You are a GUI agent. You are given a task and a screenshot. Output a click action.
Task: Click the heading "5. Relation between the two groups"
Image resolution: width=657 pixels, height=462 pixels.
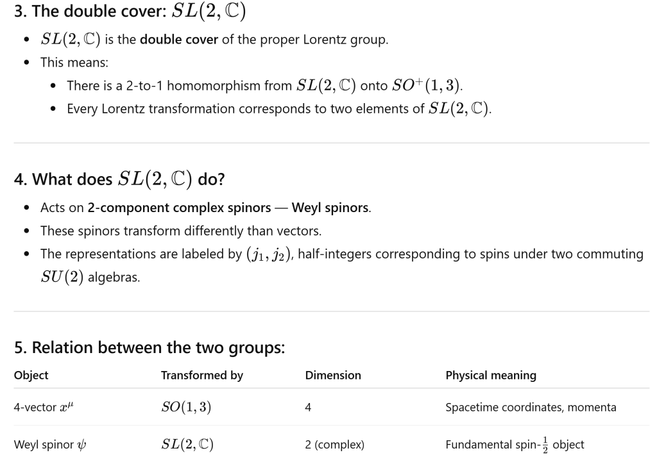[149, 348]
